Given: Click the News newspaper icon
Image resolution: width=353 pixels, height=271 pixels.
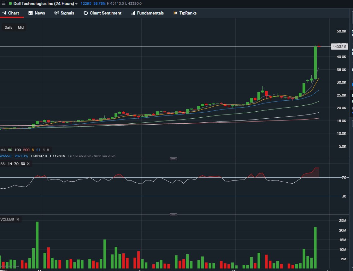Looking at the screenshot, I should pyautogui.click(x=30, y=13).
